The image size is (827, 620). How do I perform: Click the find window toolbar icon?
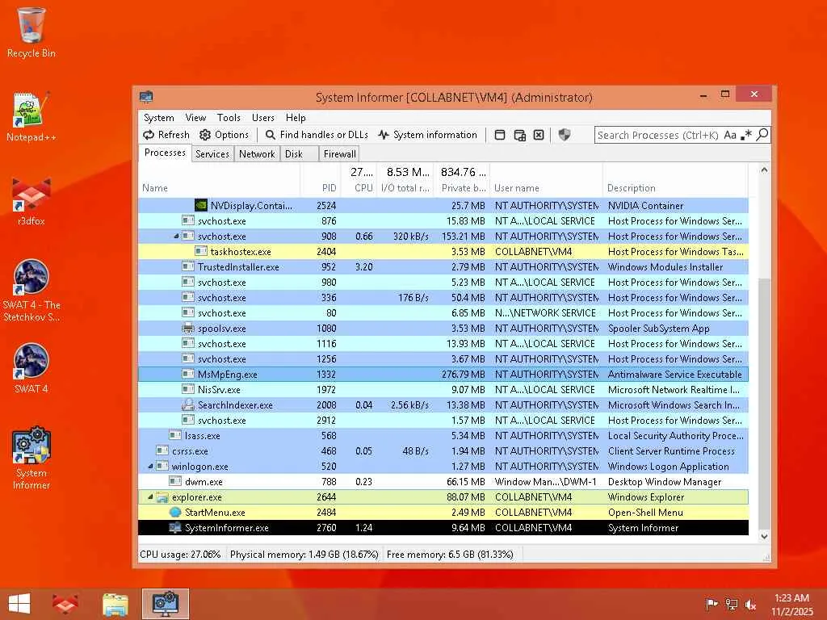click(500, 135)
